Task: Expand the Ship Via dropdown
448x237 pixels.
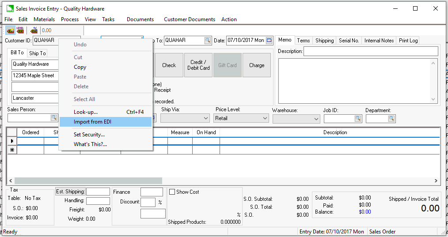Action: pos(205,118)
